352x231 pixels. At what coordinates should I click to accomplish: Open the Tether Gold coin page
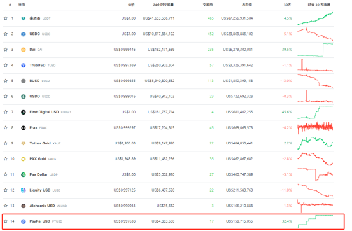(40, 143)
